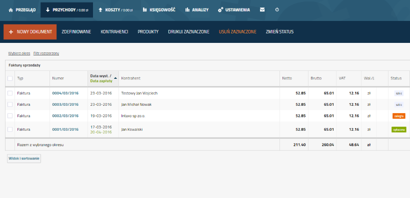The width and height of the screenshot is (410, 198).
Task: Click total netto value 211.40
Action: tap(299, 145)
